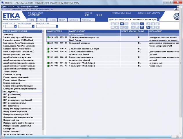Click the green can icon beside LKF 696 040 A2
Image resolution: width=183 pixels, height=139 pixels.
pyautogui.click(x=48, y=57)
